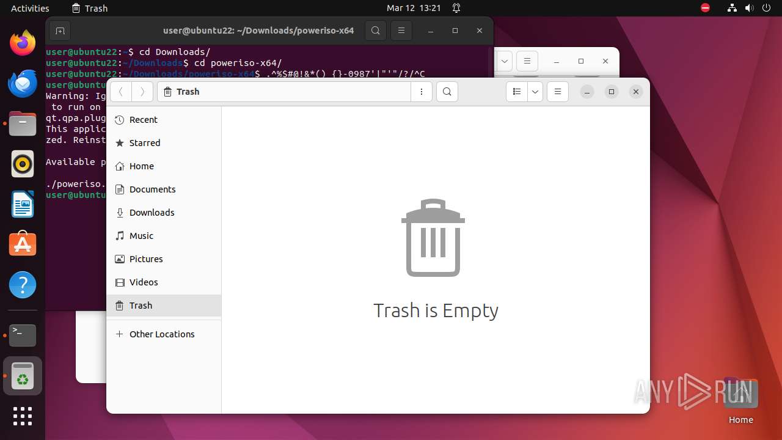Launch Thunderbird mail from the dock
Image resolution: width=782 pixels, height=440 pixels.
point(23,83)
